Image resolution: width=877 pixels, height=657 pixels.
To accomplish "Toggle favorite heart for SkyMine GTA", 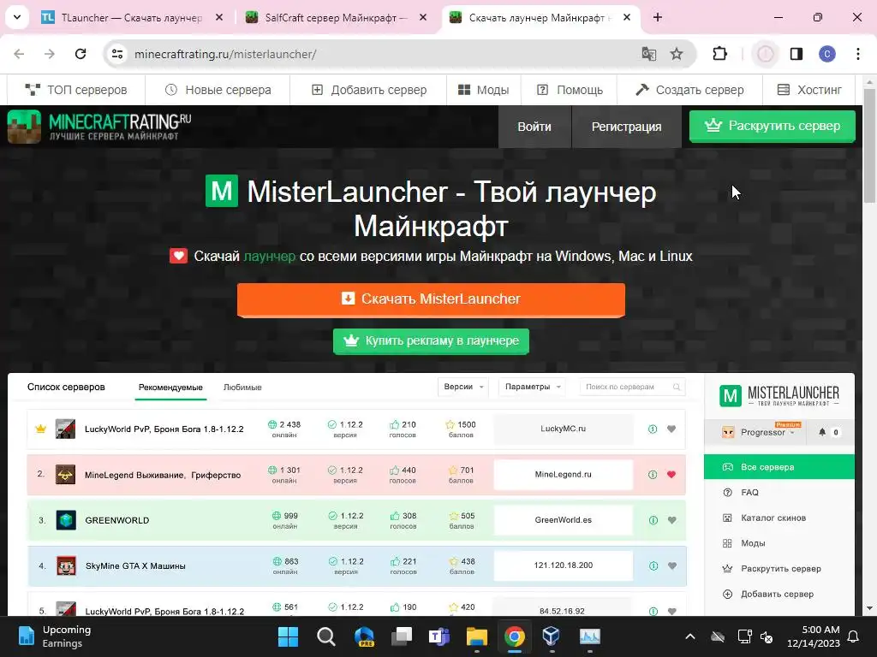I will point(672,566).
